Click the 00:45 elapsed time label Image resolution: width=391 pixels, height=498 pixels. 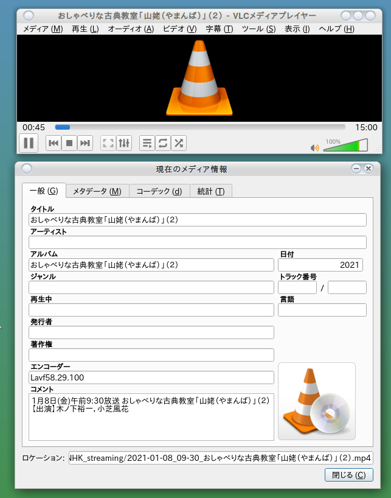(33, 127)
